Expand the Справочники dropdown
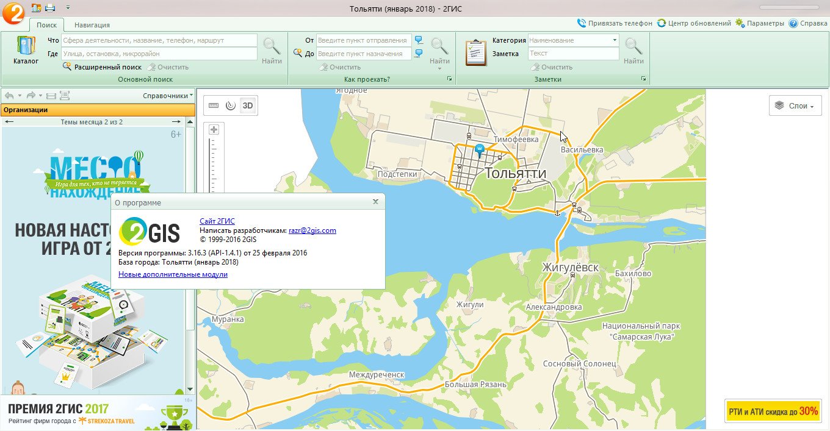The height and width of the screenshot is (431, 830). point(168,96)
